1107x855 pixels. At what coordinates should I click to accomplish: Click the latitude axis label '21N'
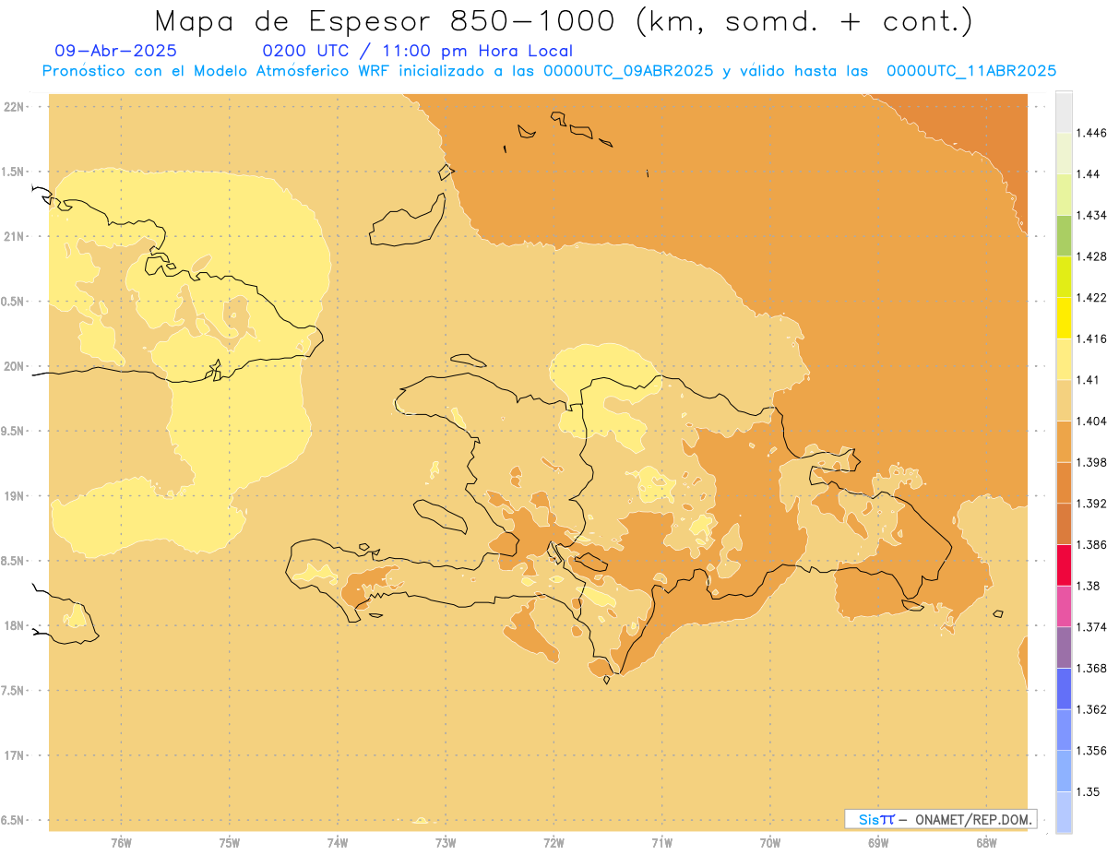point(15,236)
